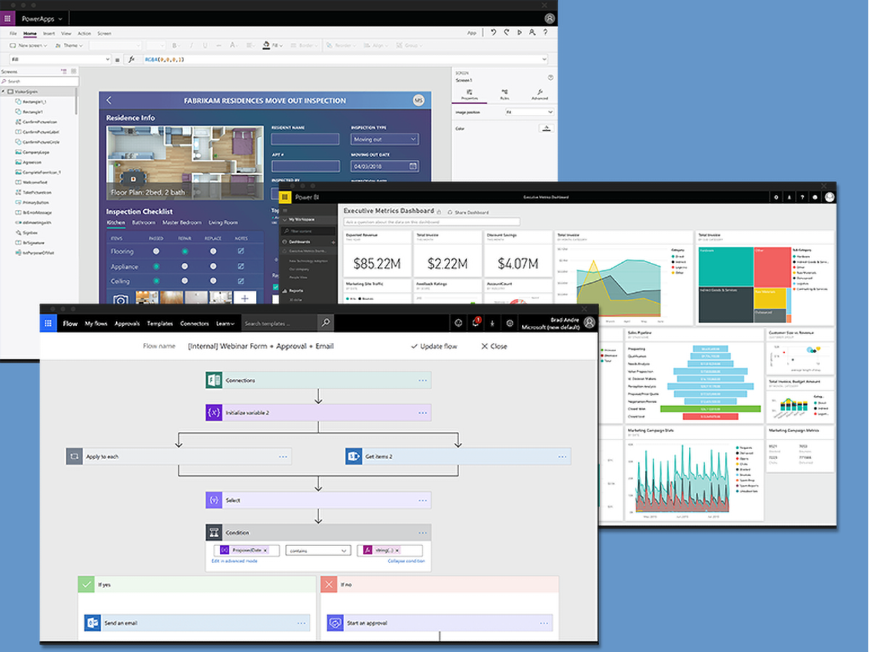Select Replace for the Appliance row
The width and height of the screenshot is (869, 652).
213,266
